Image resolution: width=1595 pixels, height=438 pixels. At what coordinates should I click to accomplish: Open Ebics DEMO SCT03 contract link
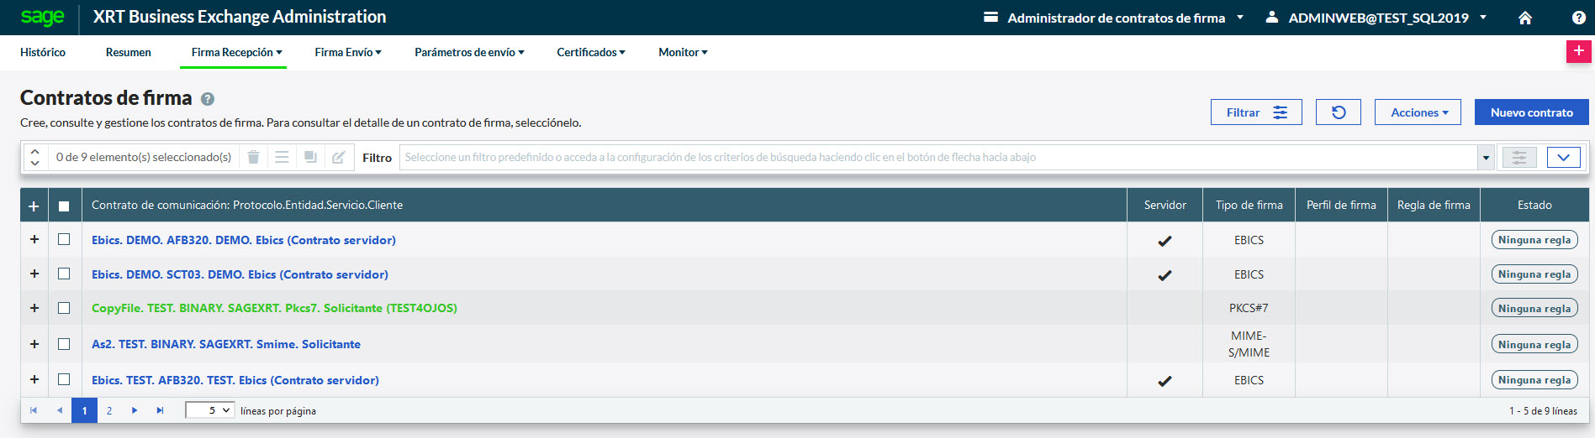(x=240, y=274)
